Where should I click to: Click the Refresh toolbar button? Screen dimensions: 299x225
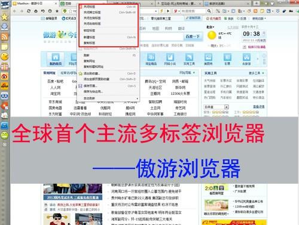tap(29, 11)
